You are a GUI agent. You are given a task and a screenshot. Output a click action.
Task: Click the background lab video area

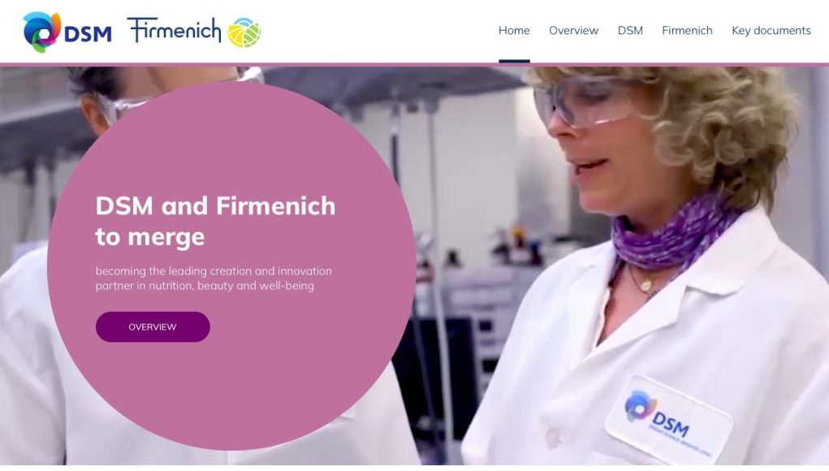[476, 185]
